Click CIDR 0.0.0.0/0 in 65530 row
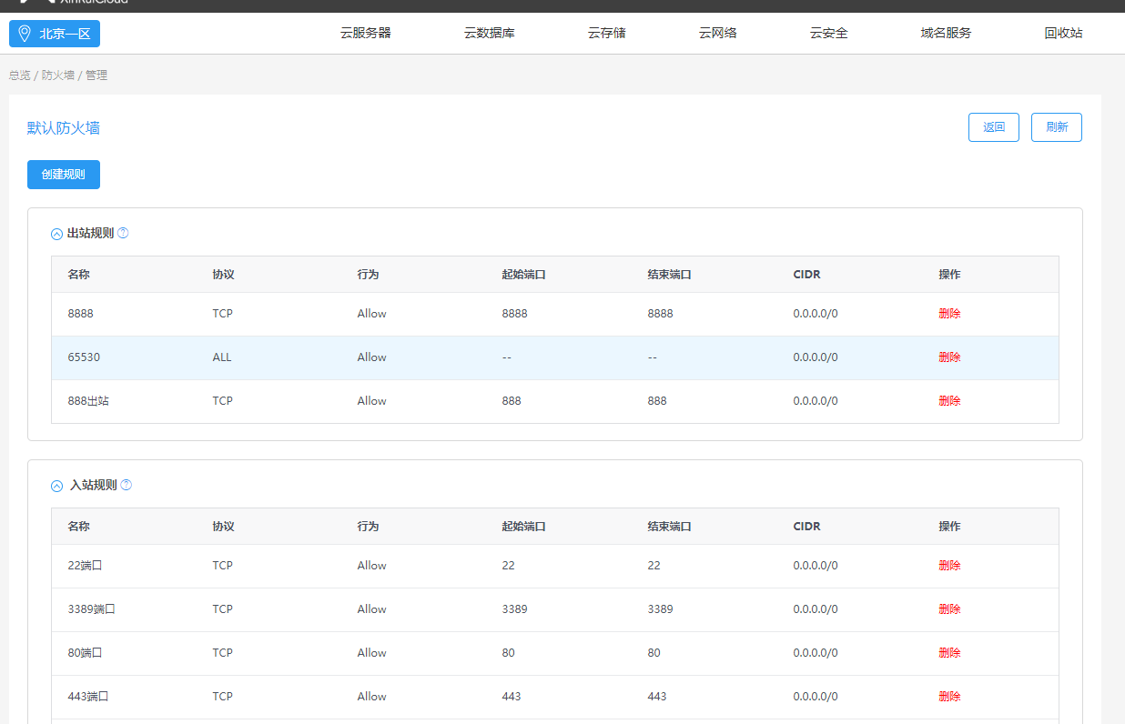 click(816, 357)
